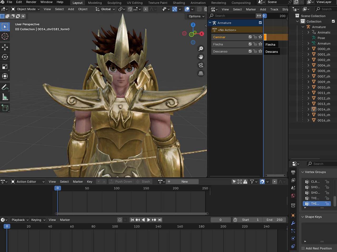Click the Stash button
This screenshot has height=252, width=337.
point(143,182)
